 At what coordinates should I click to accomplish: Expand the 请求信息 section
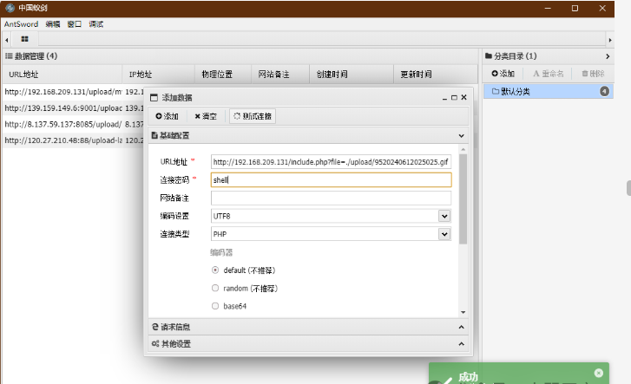click(x=461, y=327)
